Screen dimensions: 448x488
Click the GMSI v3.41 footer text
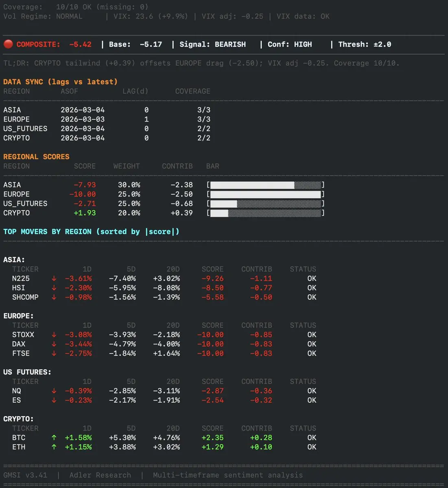click(25, 475)
